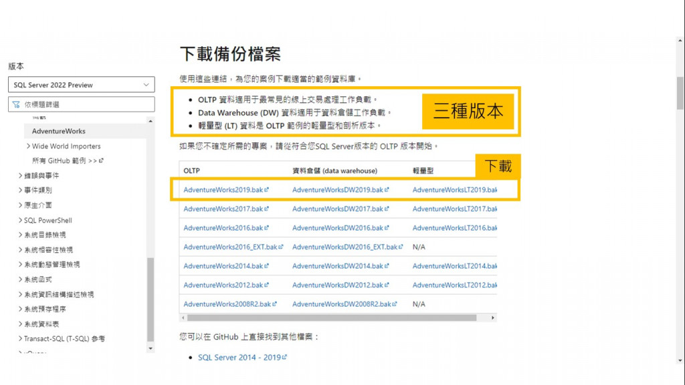Viewport: 685px width, 385px height.
Task: Open the SQL Server 2014 - 2019 GitHub link
Action: tap(242, 357)
